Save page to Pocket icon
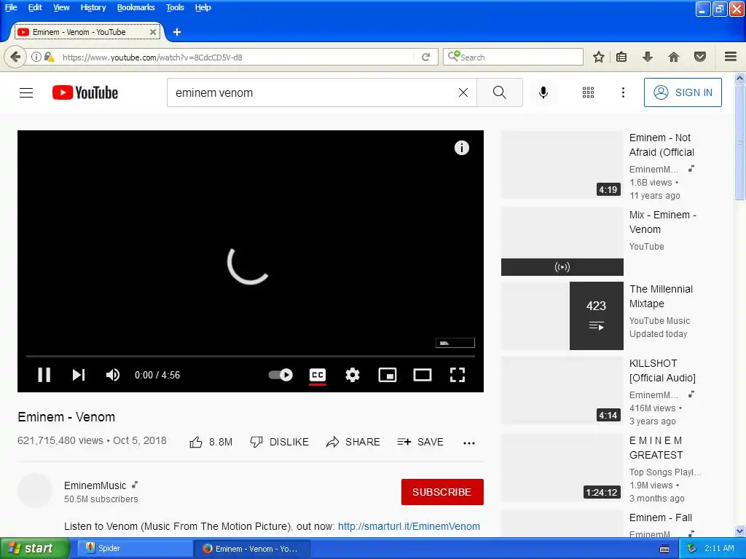 700,57
